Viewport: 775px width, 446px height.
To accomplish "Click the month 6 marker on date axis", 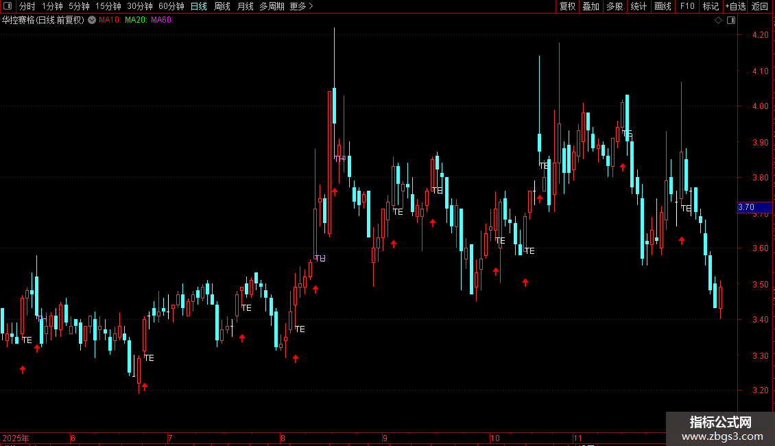I will tap(73, 438).
